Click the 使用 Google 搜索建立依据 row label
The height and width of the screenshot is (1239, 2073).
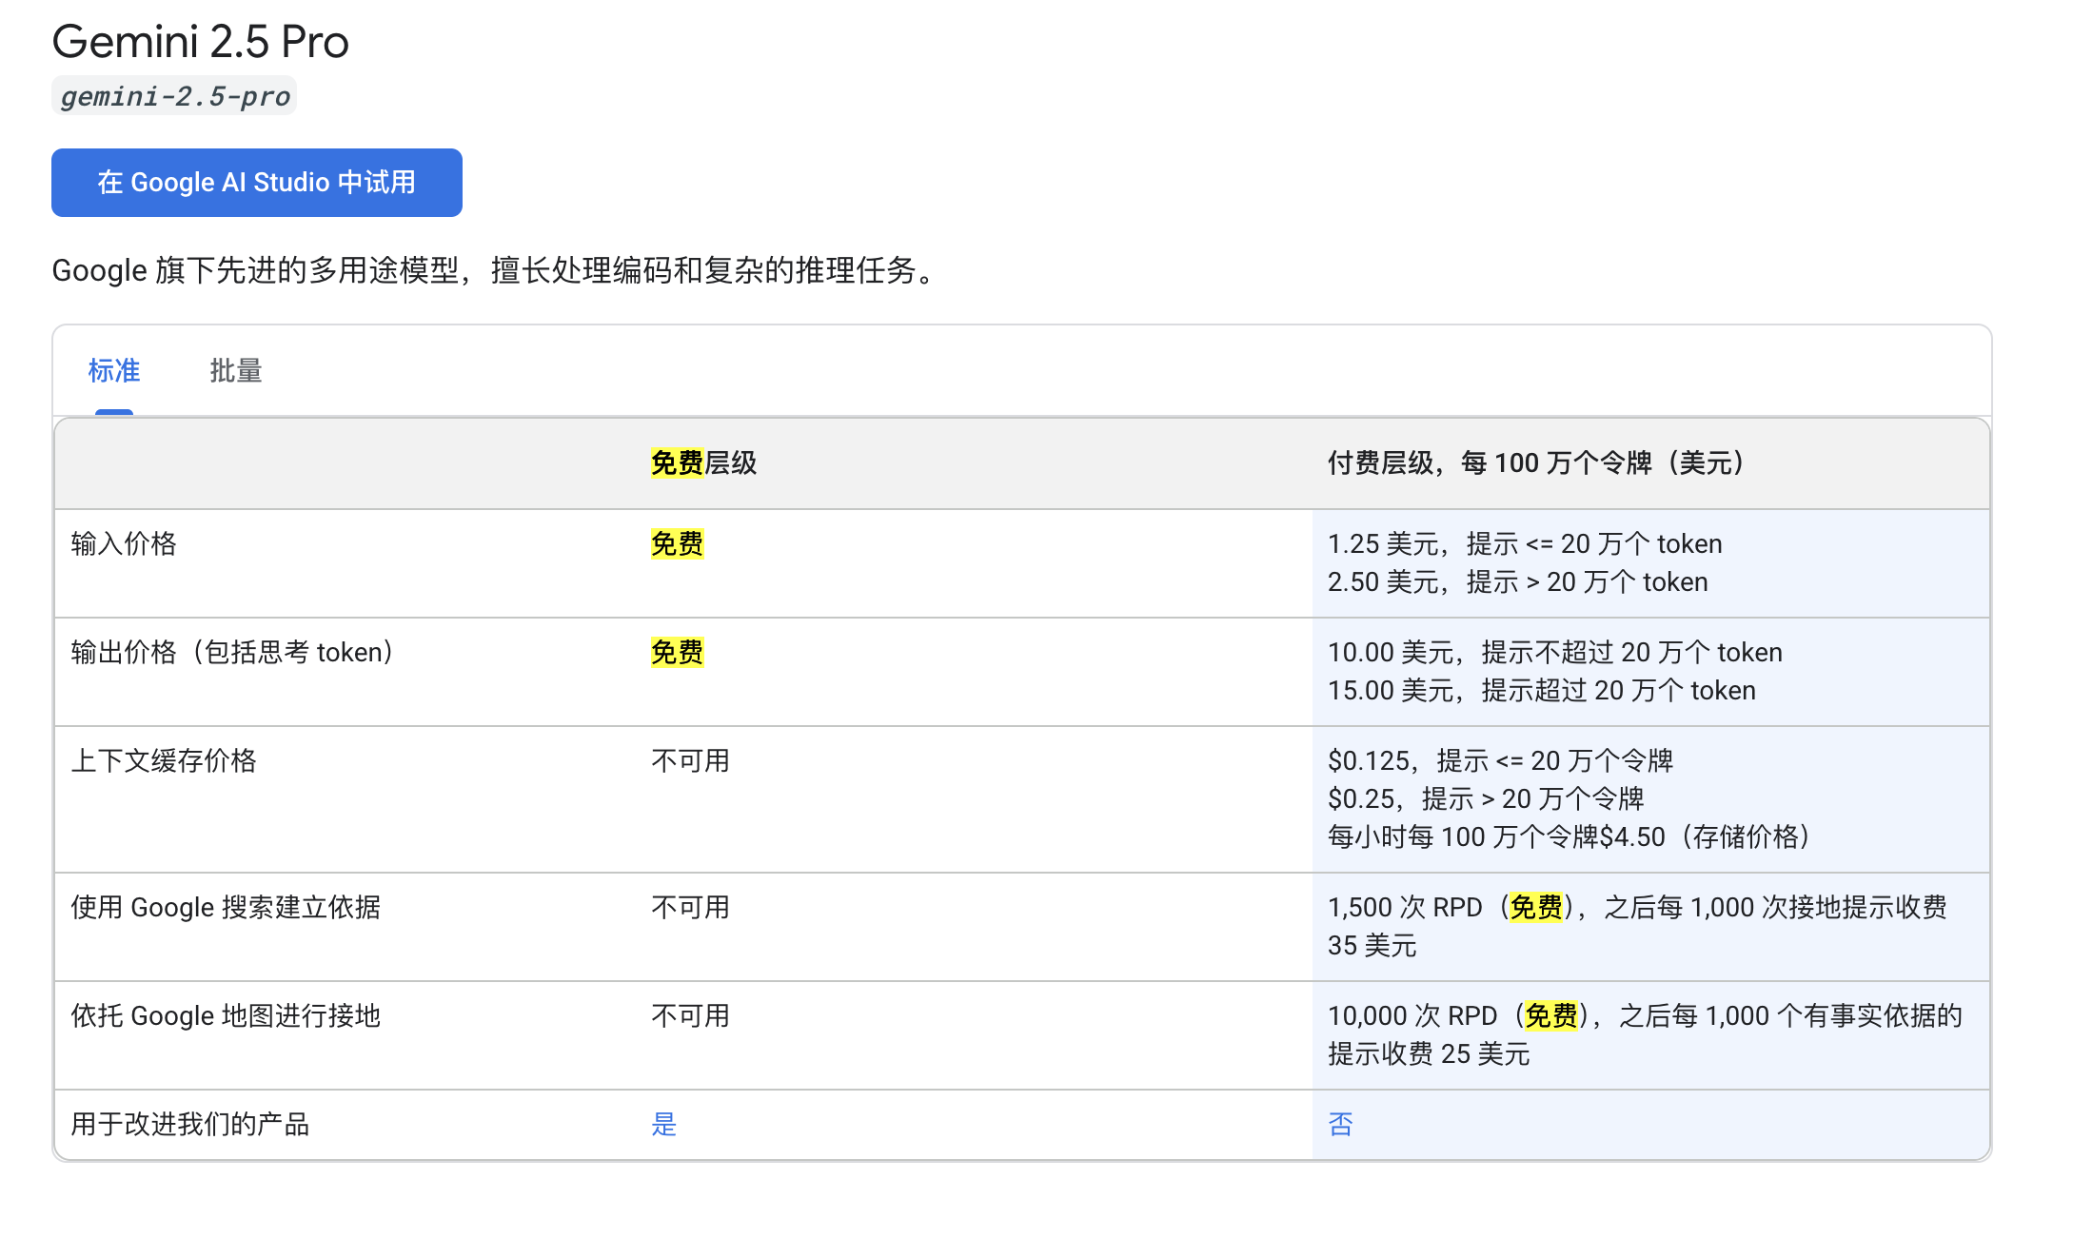tap(226, 908)
